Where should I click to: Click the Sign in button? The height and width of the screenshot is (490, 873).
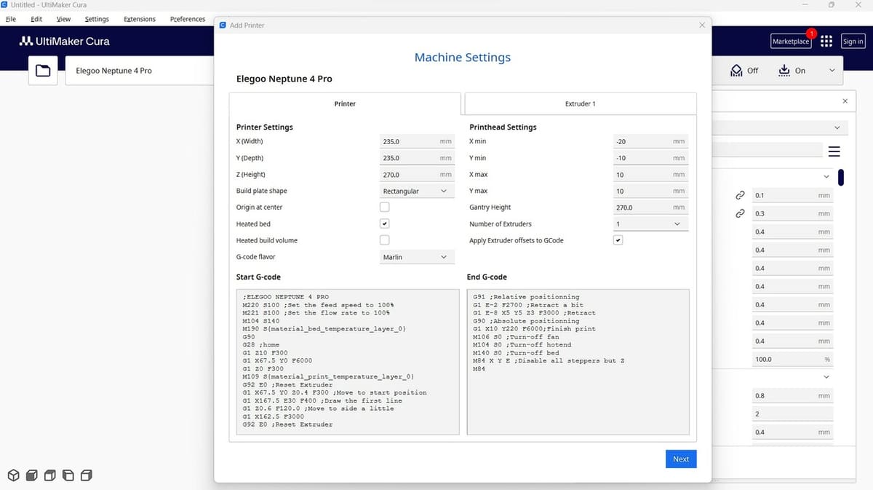[853, 42]
